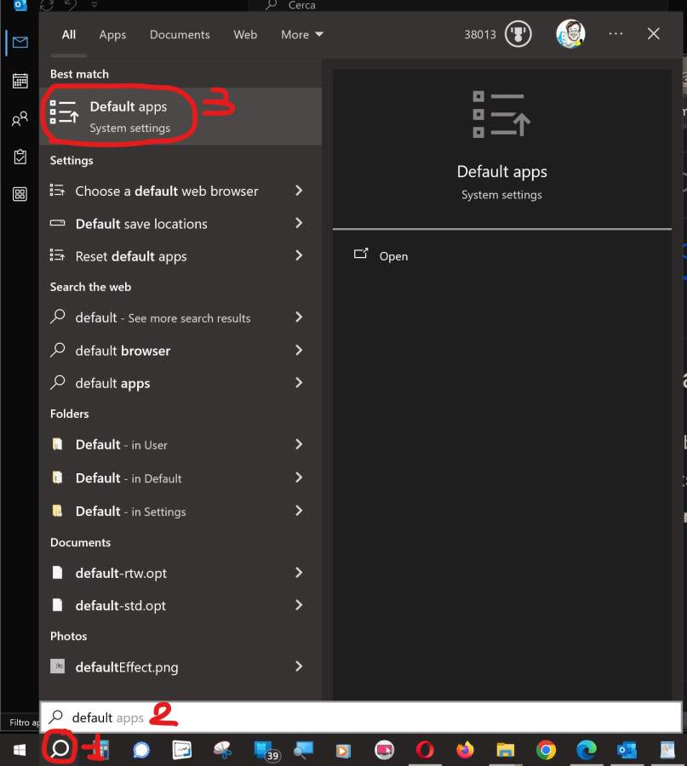Click the taskbar search magnifier icon
687x766 pixels.
tap(60, 749)
